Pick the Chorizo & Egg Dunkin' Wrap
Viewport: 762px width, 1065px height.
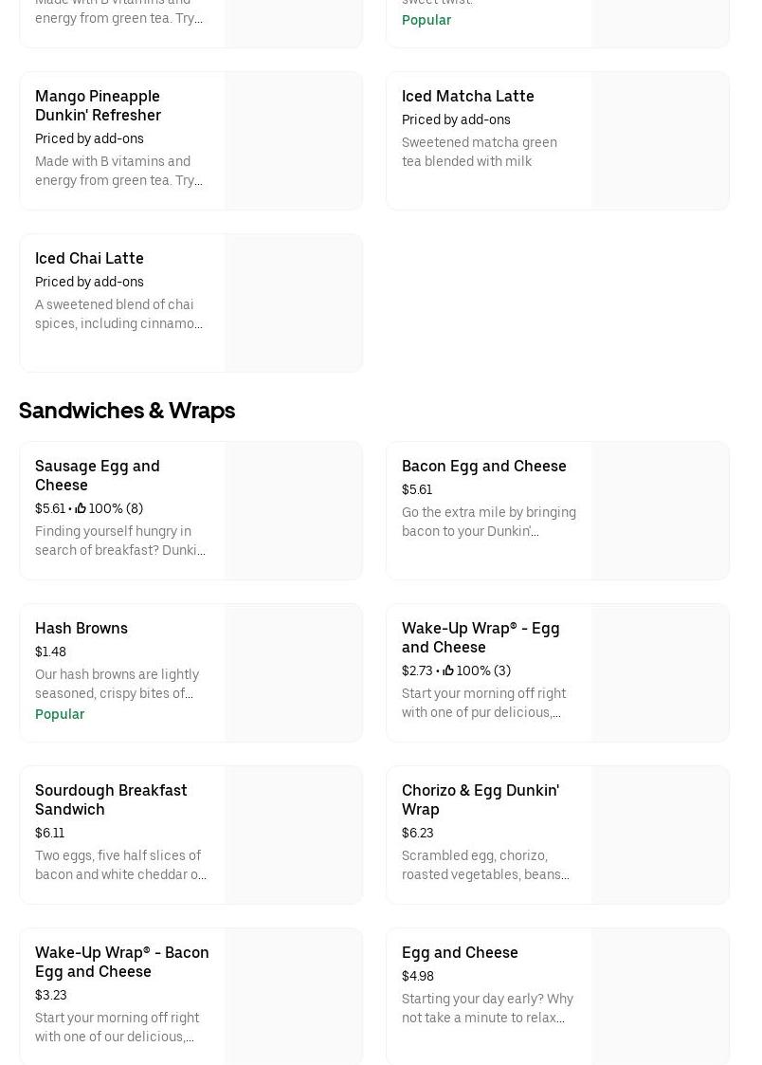point(480,799)
